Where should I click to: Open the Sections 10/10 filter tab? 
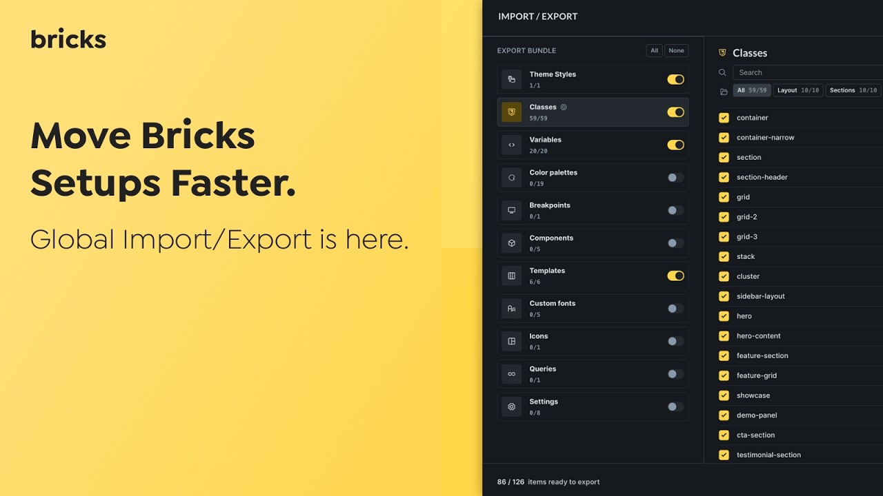click(x=853, y=90)
